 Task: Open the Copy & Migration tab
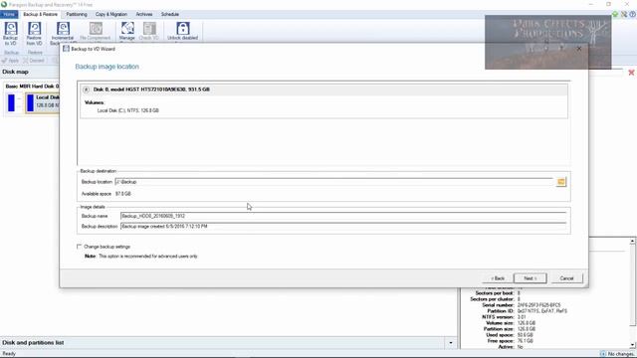click(111, 14)
